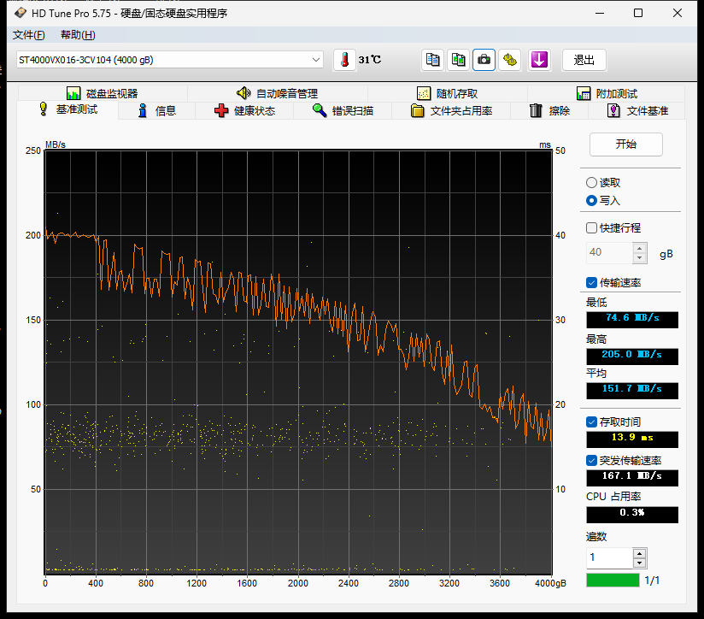This screenshot has width=704, height=619.
Task: Increase the 遍数 pass count
Action: 639,552
